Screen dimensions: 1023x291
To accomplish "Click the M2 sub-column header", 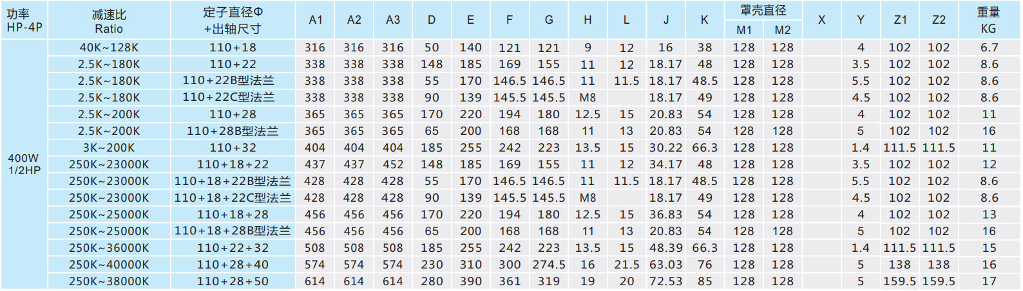I will coord(783,30).
